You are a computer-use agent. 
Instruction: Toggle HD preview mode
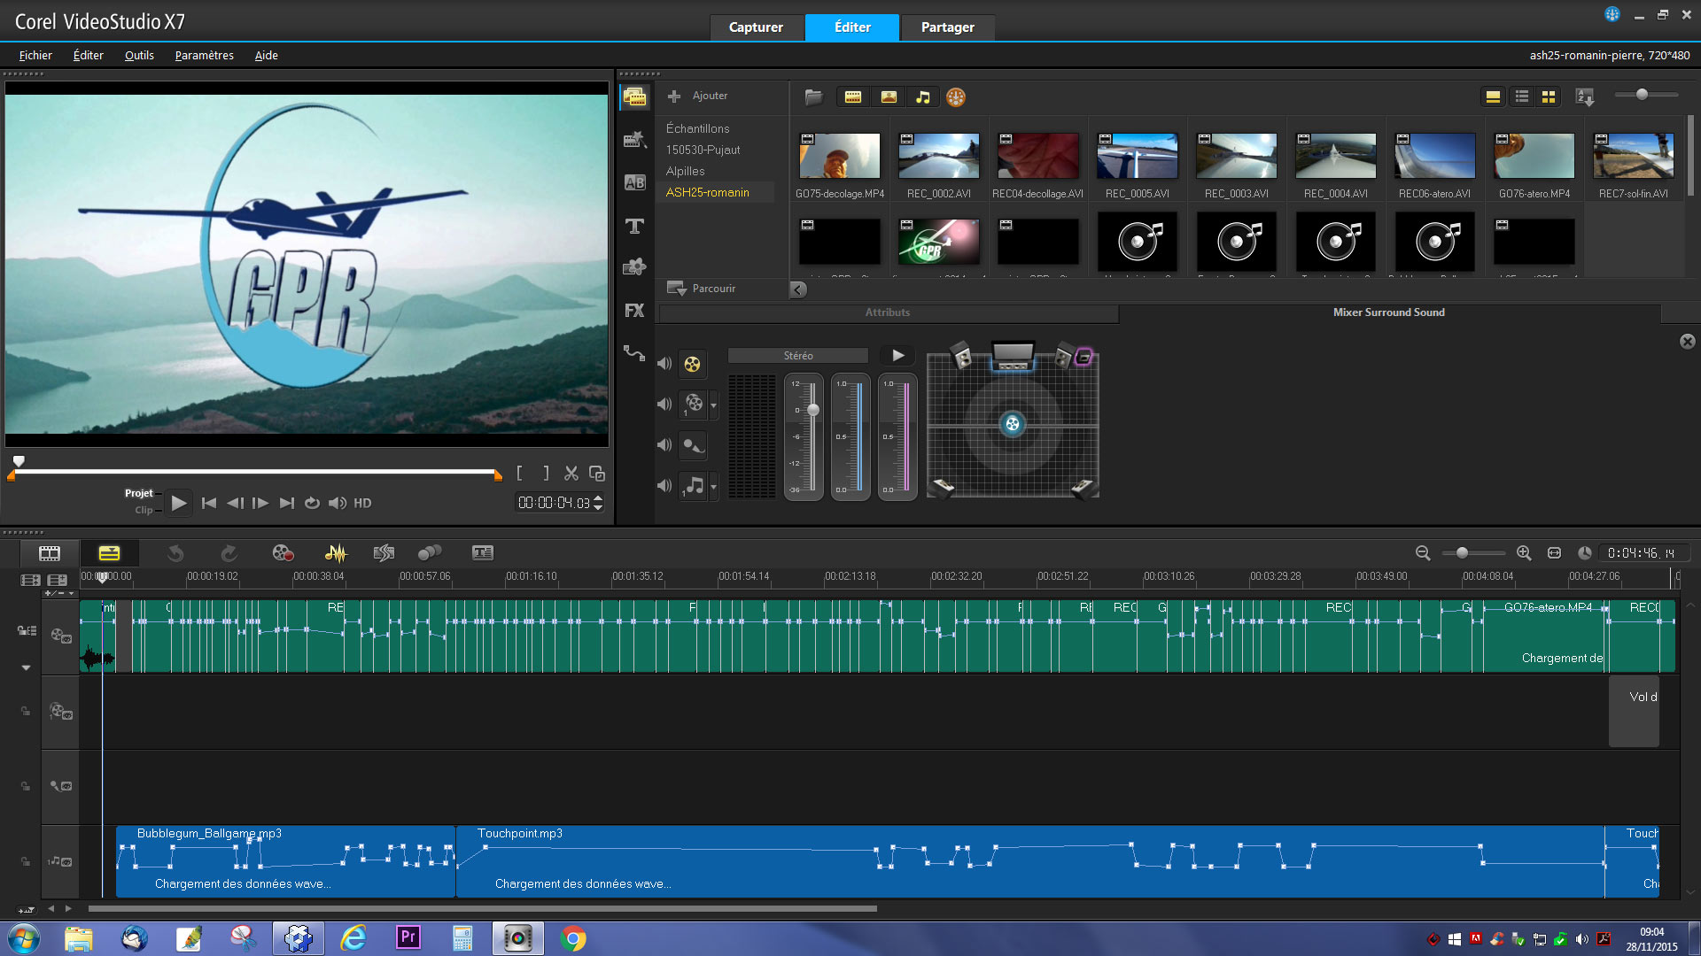(362, 503)
